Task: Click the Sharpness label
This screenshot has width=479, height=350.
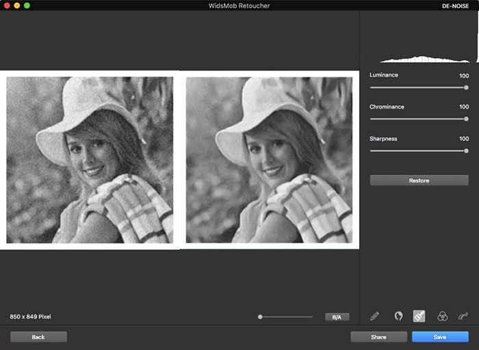Action: pyautogui.click(x=383, y=139)
